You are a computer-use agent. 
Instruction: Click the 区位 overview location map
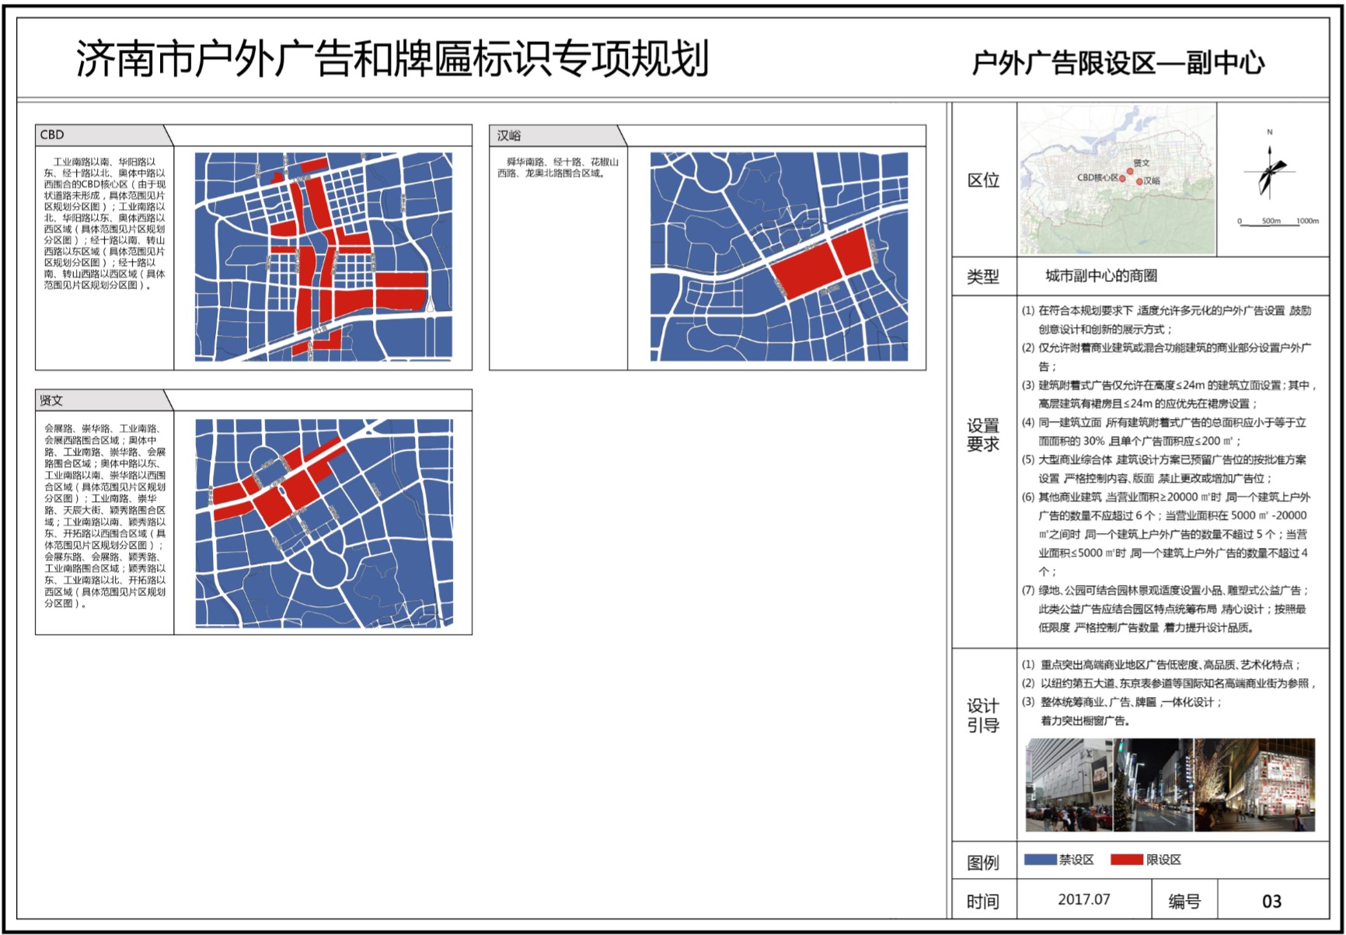(x=1118, y=180)
